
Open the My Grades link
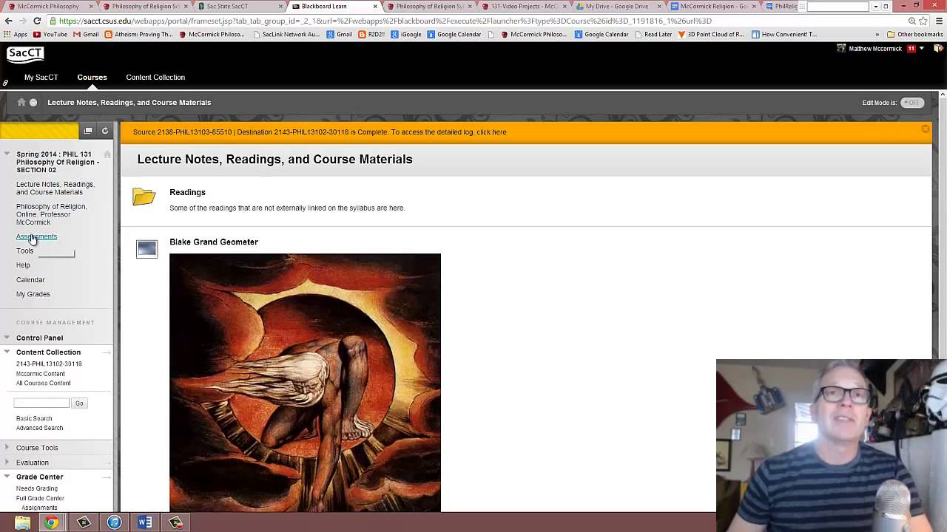pos(33,294)
